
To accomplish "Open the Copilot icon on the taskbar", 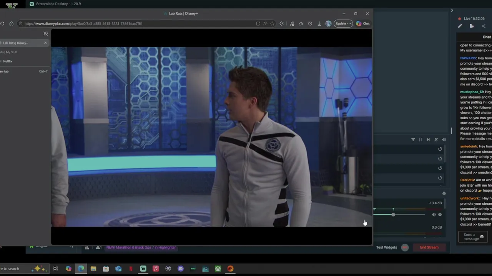I will (68, 269).
